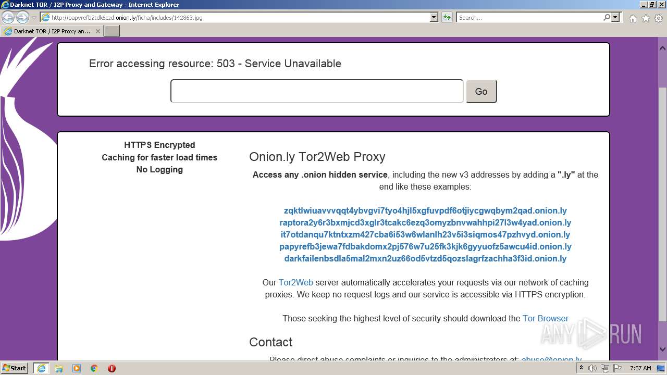This screenshot has height=375, width=667.
Task: Select the Darknet TOR / I2P Proxy tab
Action: coord(52,31)
